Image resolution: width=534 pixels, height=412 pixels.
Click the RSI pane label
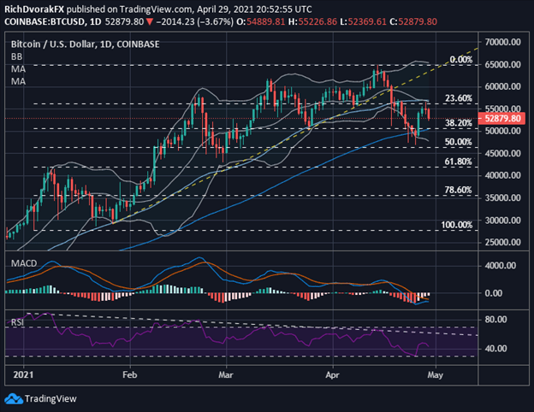coord(17,322)
